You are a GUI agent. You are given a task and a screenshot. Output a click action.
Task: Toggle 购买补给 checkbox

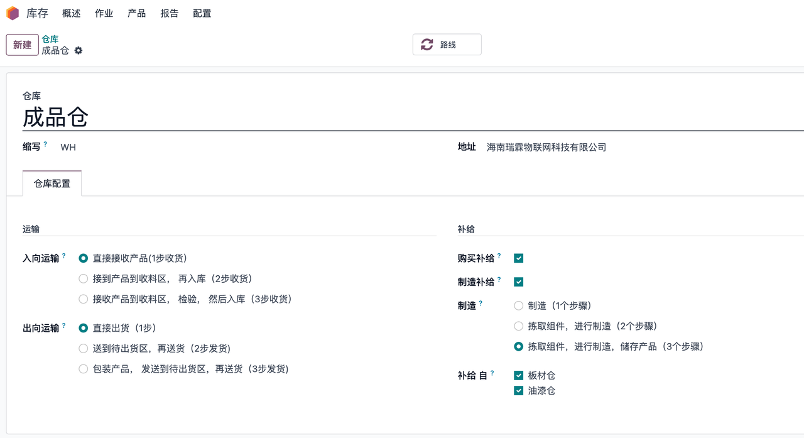pyautogui.click(x=519, y=258)
